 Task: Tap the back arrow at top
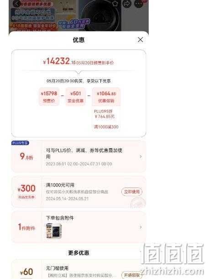point(16,3)
